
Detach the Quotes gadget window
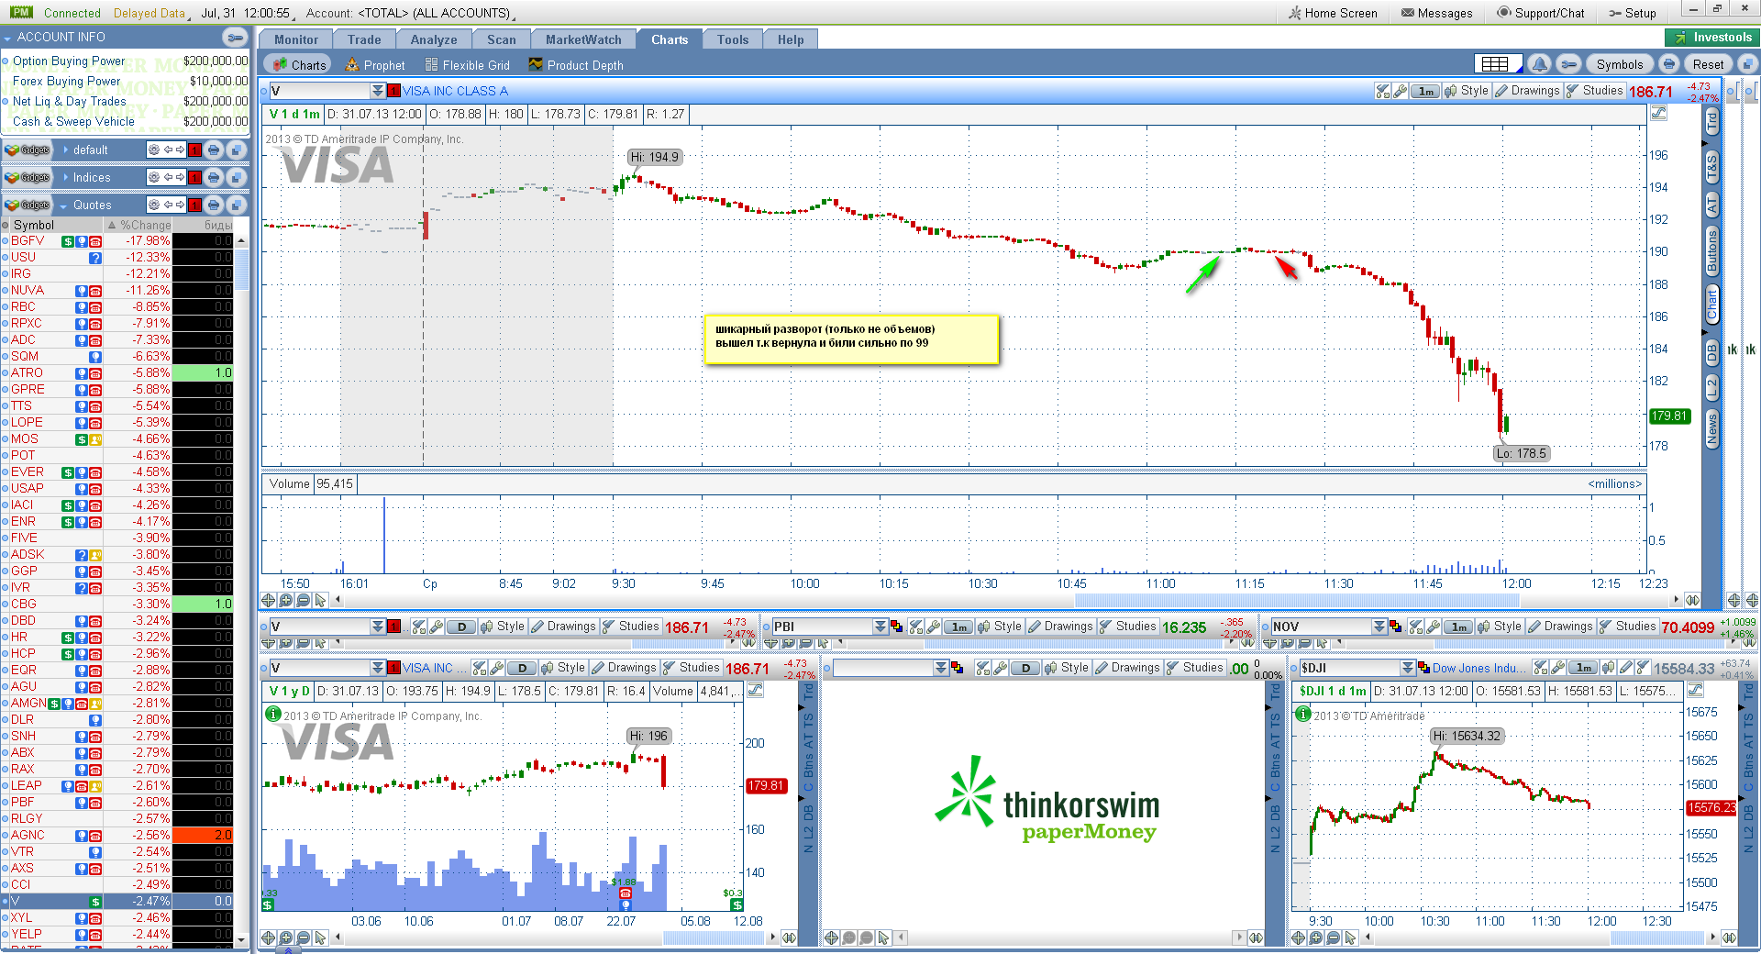click(x=236, y=205)
